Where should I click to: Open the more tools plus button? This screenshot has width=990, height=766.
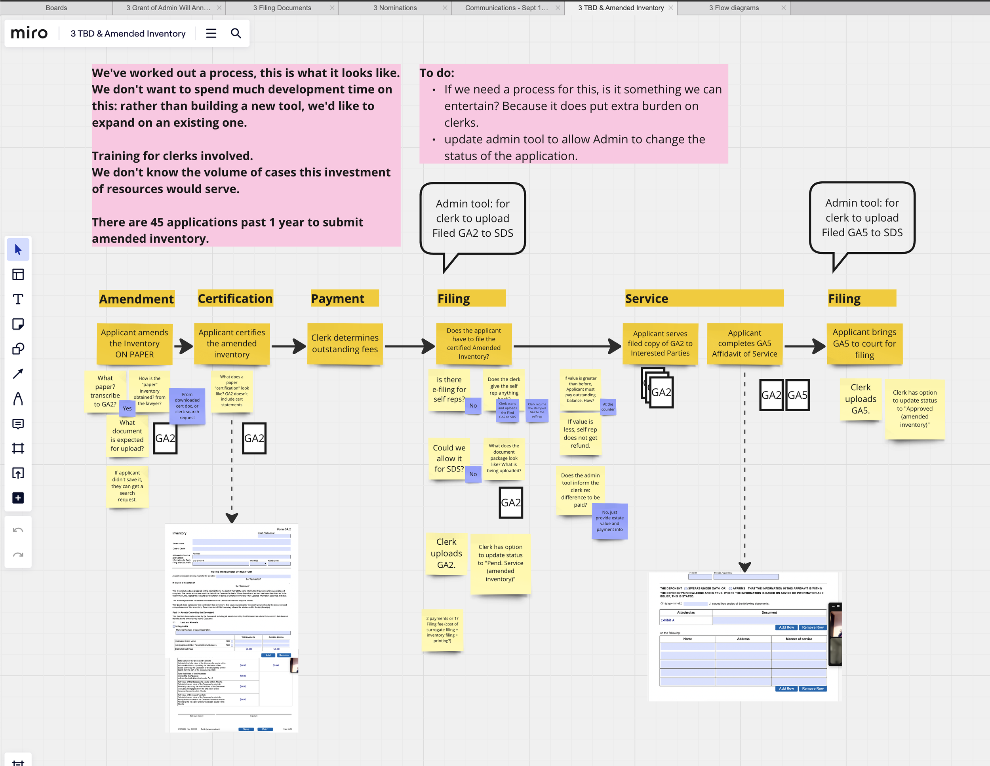point(18,498)
